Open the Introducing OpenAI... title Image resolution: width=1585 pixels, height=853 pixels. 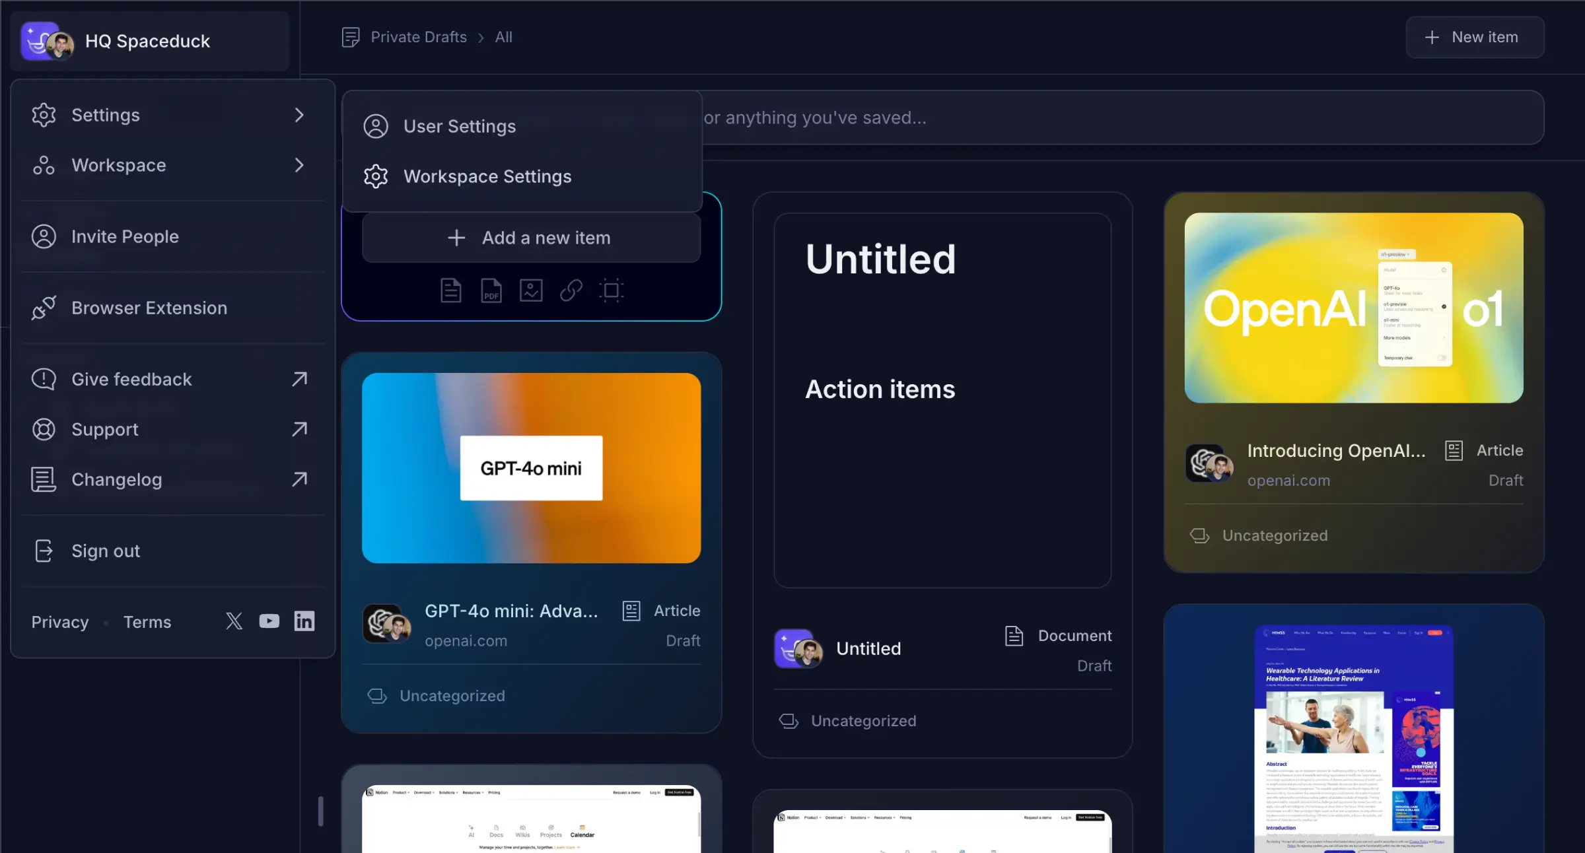coord(1336,450)
